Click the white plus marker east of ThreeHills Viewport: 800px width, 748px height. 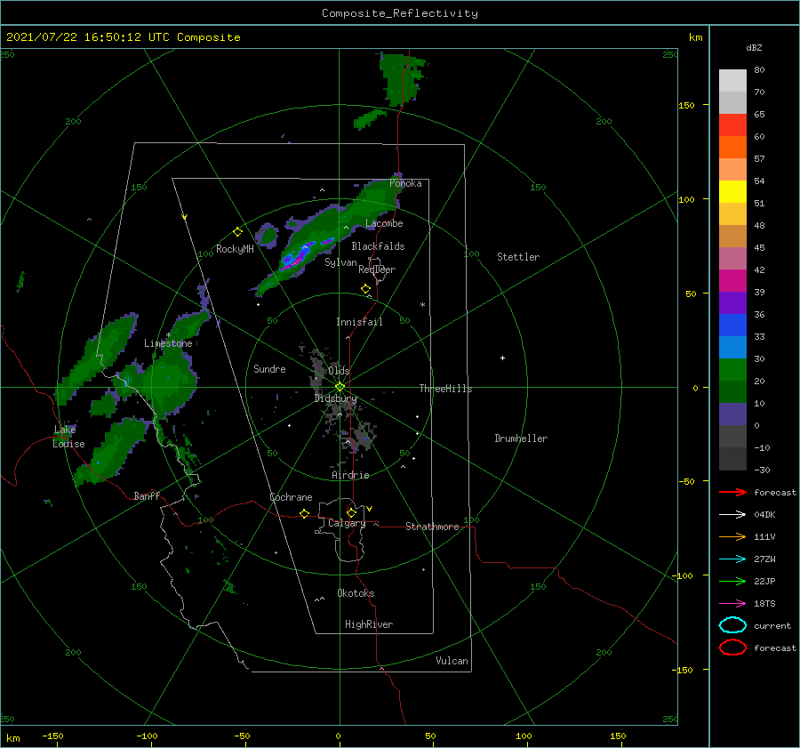pyautogui.click(x=502, y=358)
